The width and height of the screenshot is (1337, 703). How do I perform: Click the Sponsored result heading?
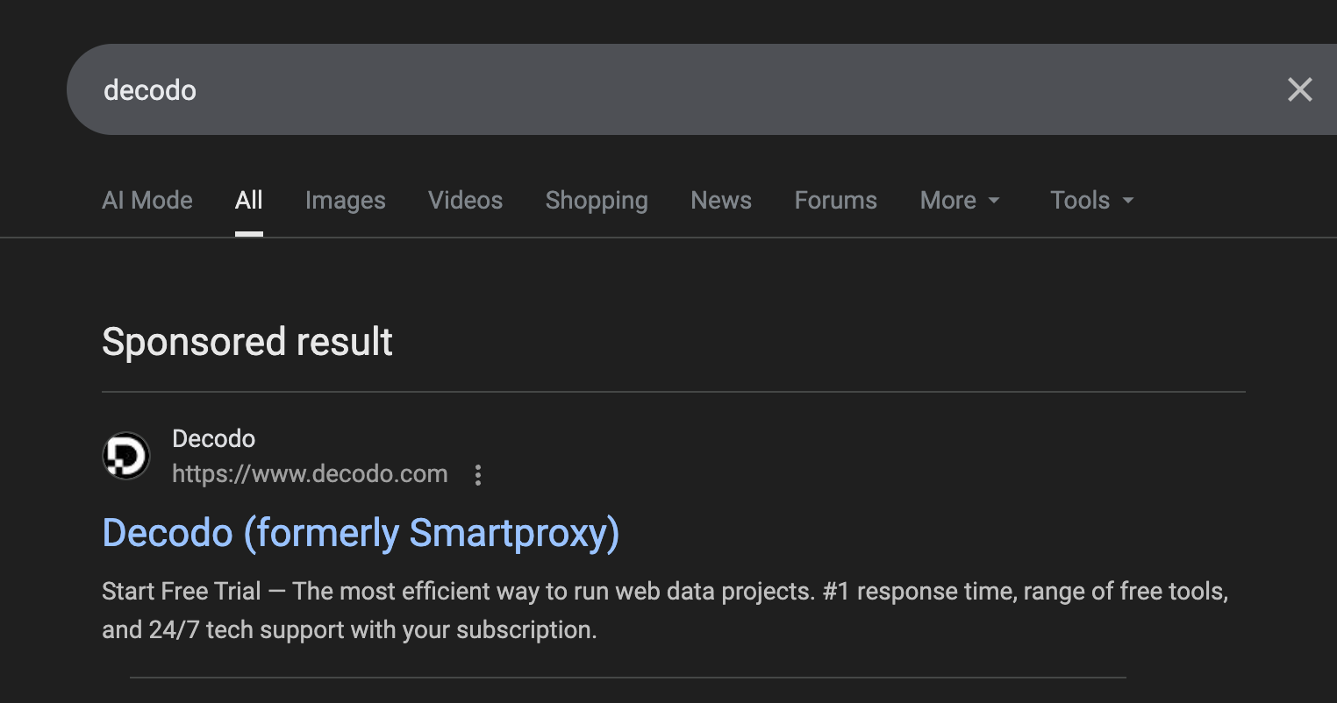coord(247,342)
